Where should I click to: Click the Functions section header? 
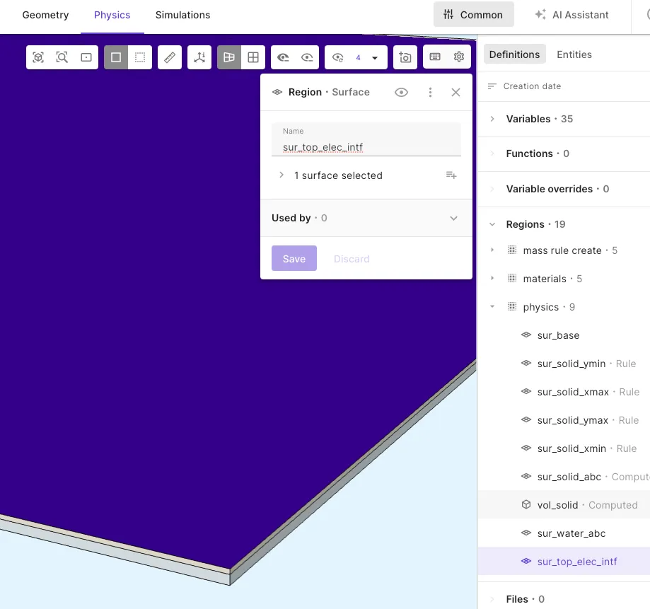click(564, 153)
